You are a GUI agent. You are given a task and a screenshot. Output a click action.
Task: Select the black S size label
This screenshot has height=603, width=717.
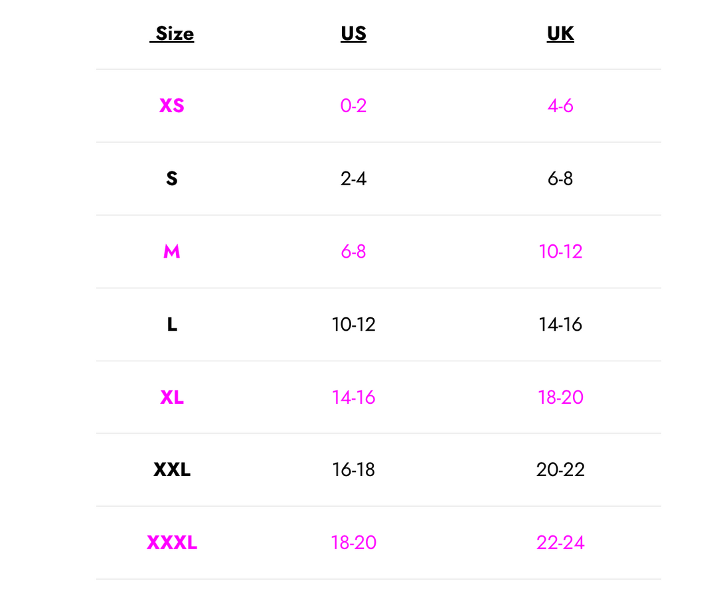pyautogui.click(x=172, y=179)
